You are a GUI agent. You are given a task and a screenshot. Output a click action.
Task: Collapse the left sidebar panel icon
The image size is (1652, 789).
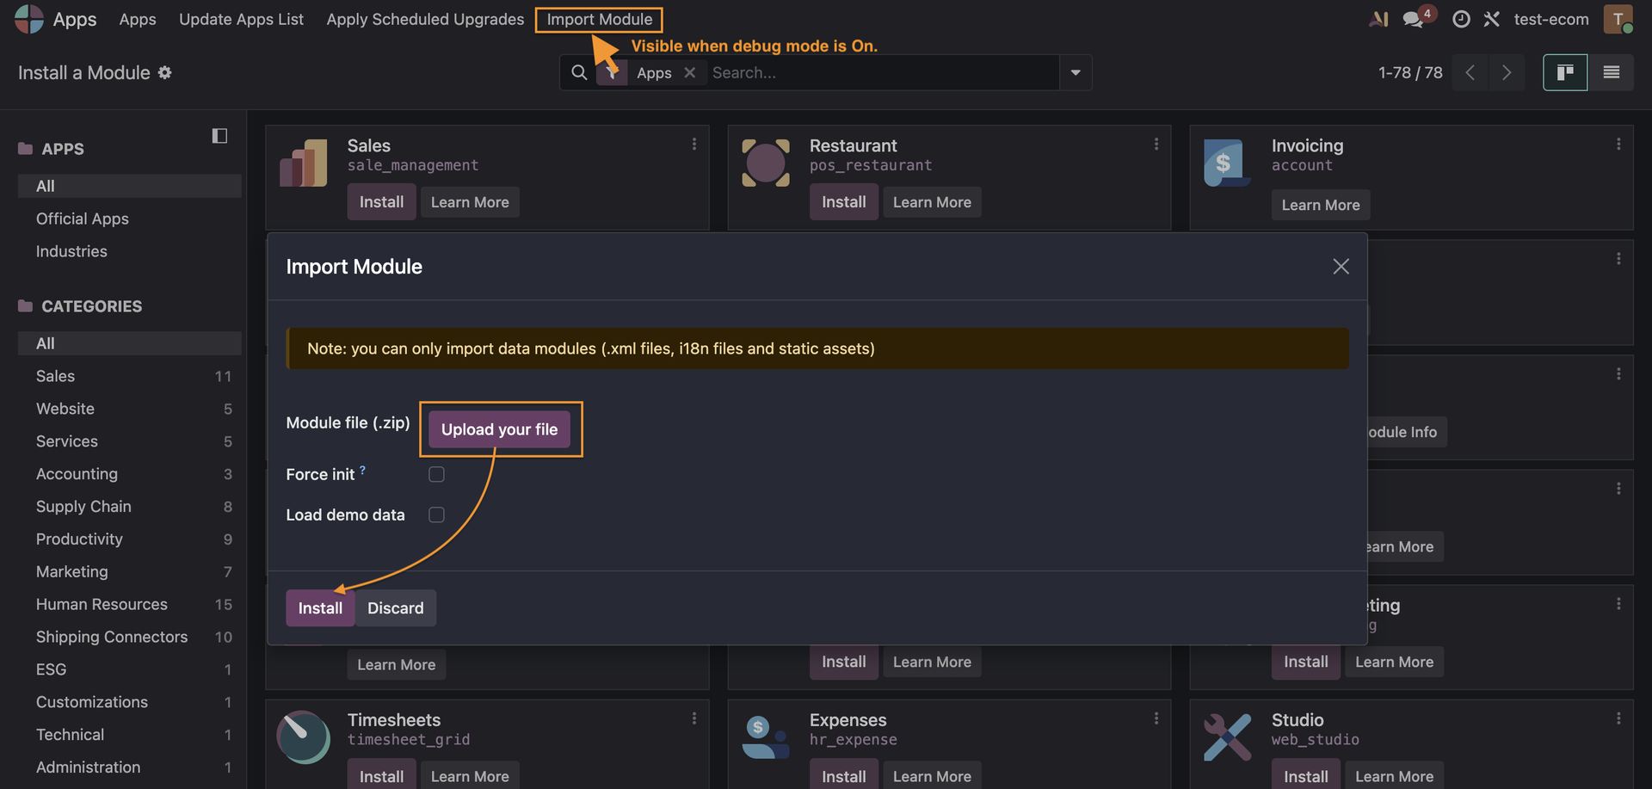(x=219, y=136)
